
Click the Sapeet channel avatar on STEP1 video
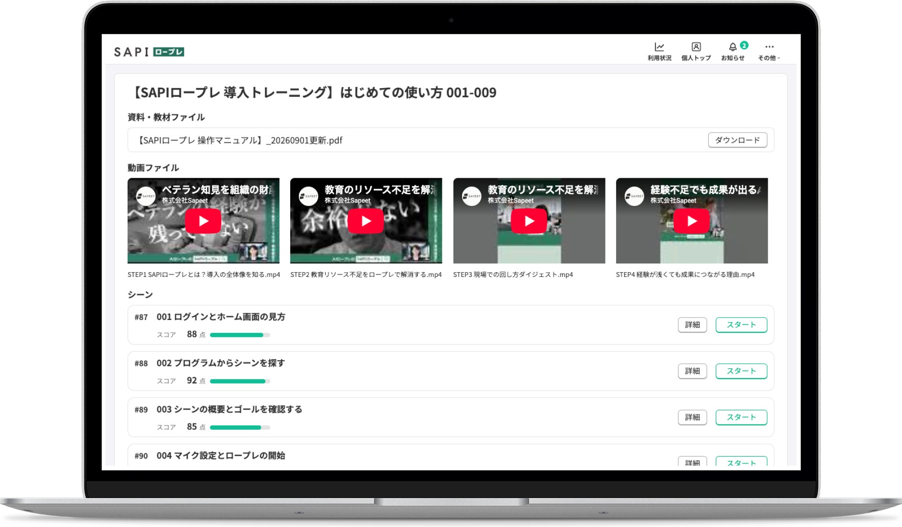pos(146,196)
